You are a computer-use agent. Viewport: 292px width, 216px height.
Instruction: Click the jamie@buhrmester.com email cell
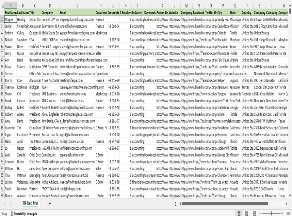[77, 26]
